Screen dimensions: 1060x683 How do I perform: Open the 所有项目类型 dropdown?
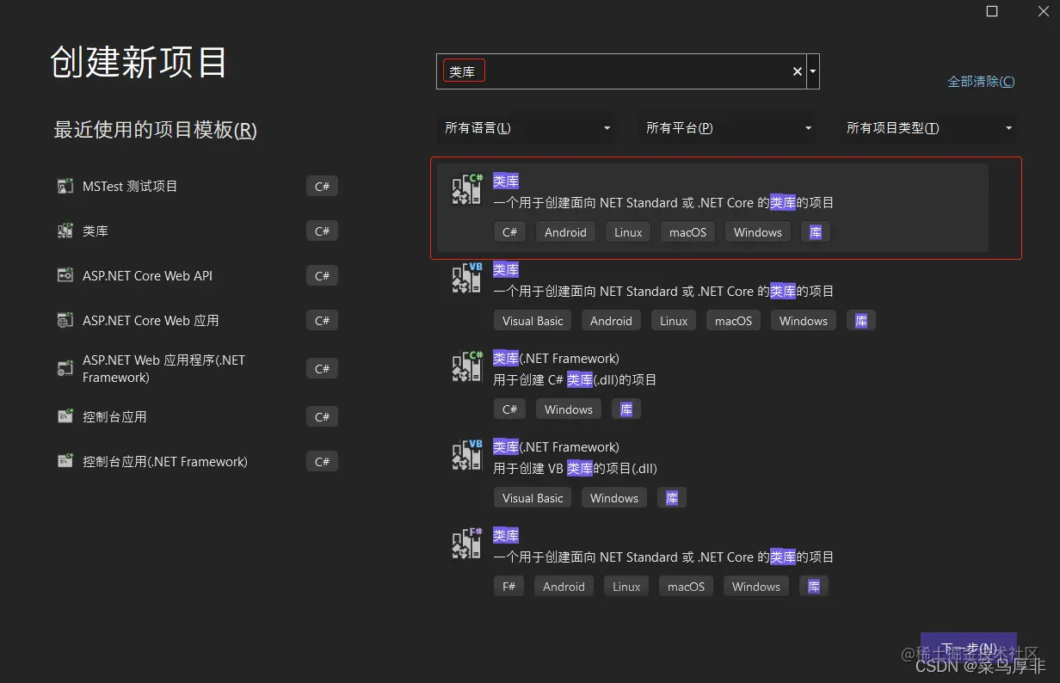pos(927,127)
